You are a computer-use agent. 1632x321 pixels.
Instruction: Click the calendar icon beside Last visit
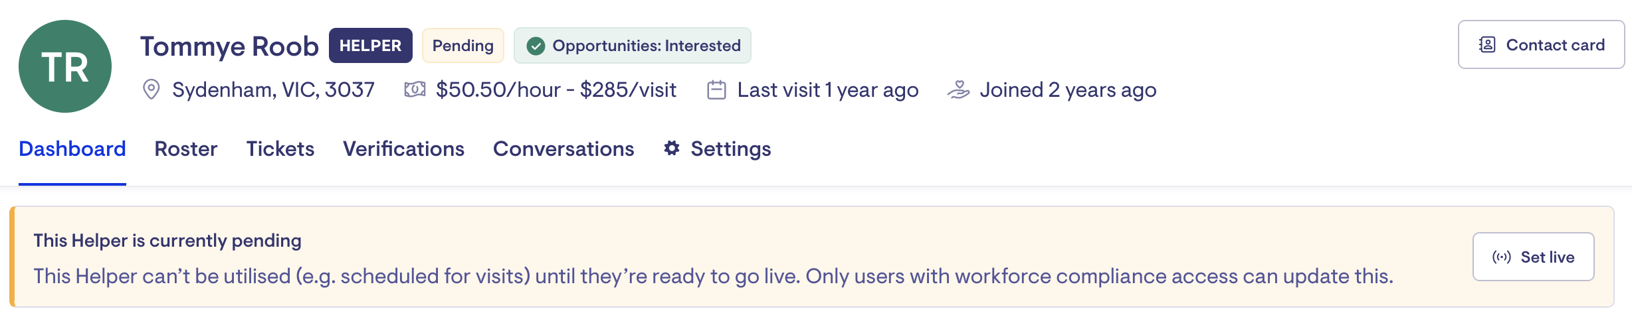tap(716, 90)
